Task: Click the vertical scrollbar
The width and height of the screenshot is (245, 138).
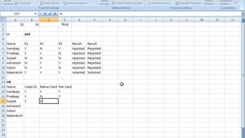Action: point(243,75)
